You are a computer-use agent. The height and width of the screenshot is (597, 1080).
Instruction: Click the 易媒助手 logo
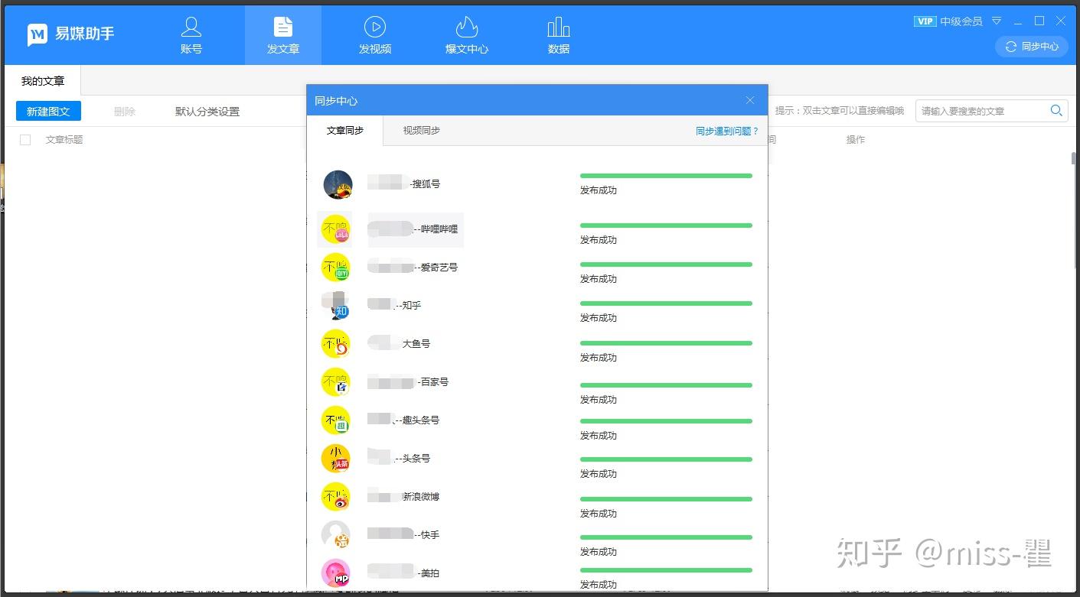[70, 34]
